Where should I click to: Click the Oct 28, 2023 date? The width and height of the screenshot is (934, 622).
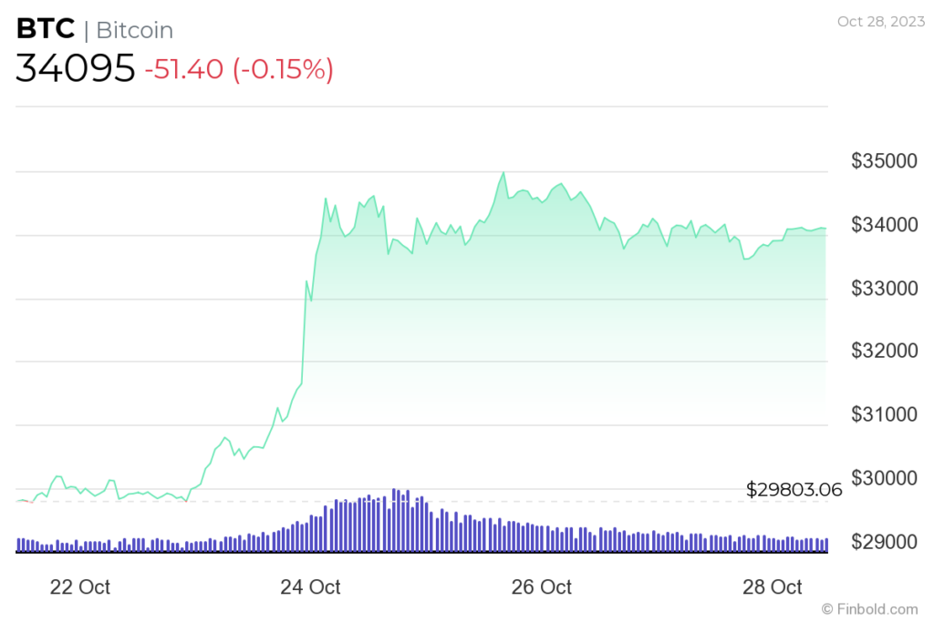click(x=877, y=21)
